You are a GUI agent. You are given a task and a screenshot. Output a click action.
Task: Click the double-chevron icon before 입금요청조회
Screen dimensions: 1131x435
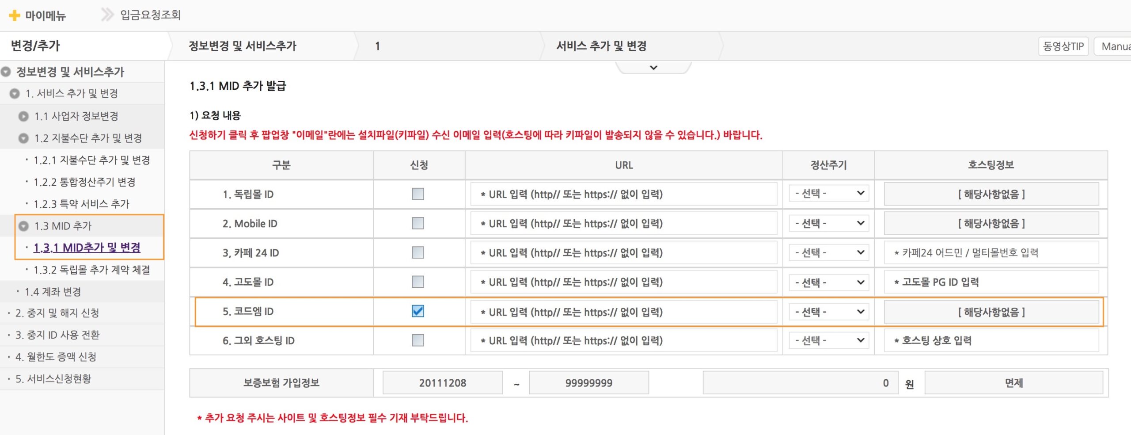click(107, 15)
